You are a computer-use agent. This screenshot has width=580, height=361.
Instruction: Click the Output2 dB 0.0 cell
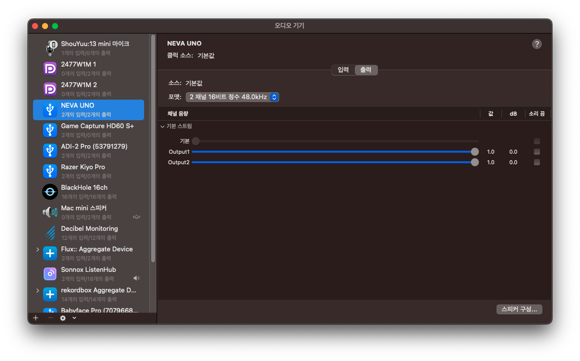[513, 162]
